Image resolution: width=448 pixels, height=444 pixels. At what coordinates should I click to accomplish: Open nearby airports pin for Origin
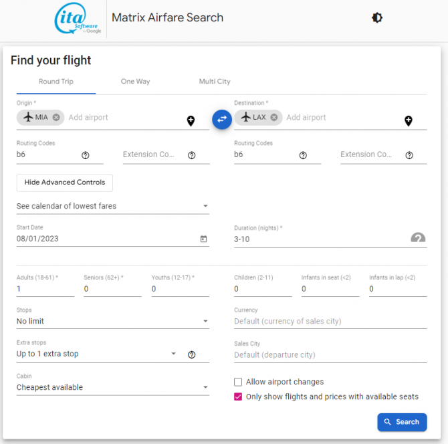(x=191, y=121)
